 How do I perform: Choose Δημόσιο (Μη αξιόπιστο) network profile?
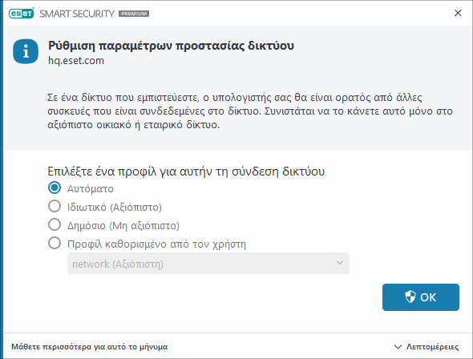coord(55,224)
